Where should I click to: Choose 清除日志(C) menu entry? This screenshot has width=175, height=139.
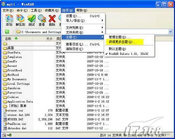tap(83, 49)
